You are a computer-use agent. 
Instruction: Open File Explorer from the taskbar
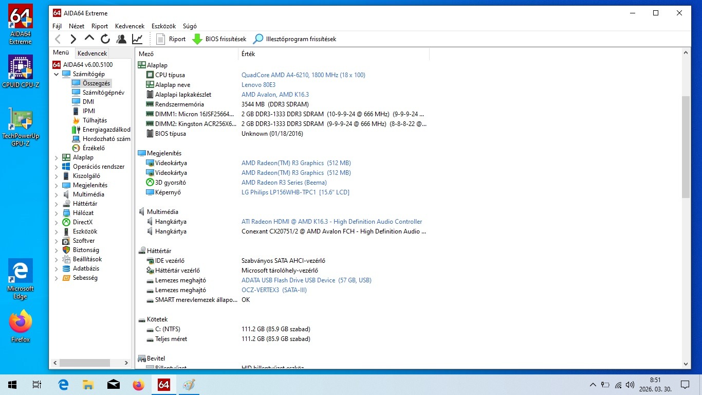click(88, 385)
